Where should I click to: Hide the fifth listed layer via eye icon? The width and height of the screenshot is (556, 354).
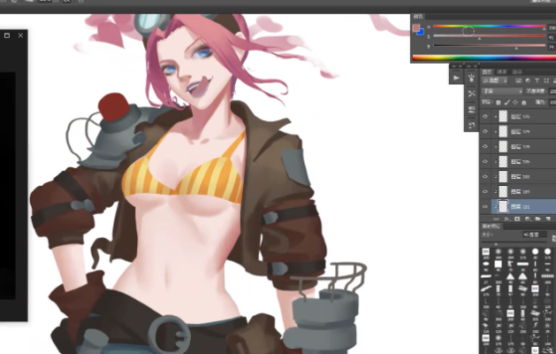485,176
